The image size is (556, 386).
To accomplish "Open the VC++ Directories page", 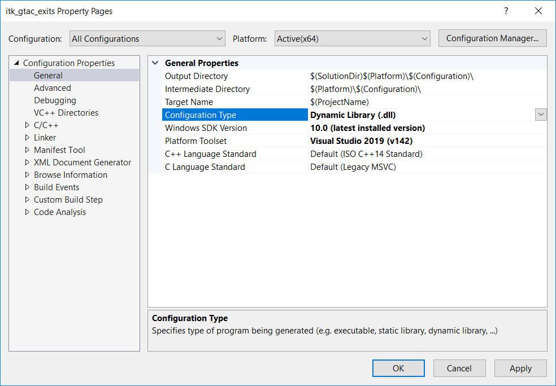I will pyautogui.click(x=66, y=113).
